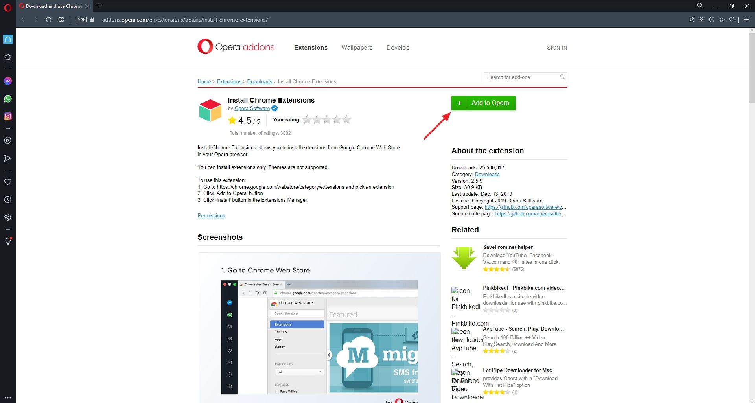
Task: Open the Wallpapers section
Action: click(357, 48)
